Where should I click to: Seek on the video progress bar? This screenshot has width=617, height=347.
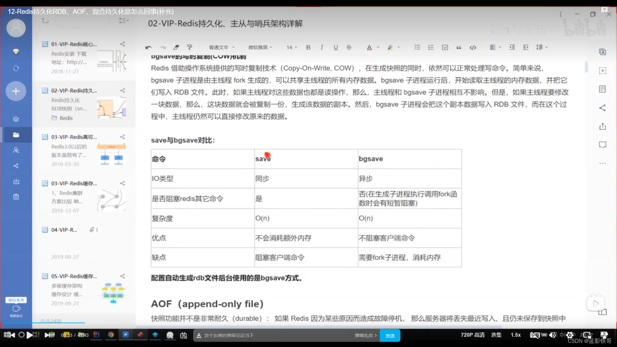(308, 323)
